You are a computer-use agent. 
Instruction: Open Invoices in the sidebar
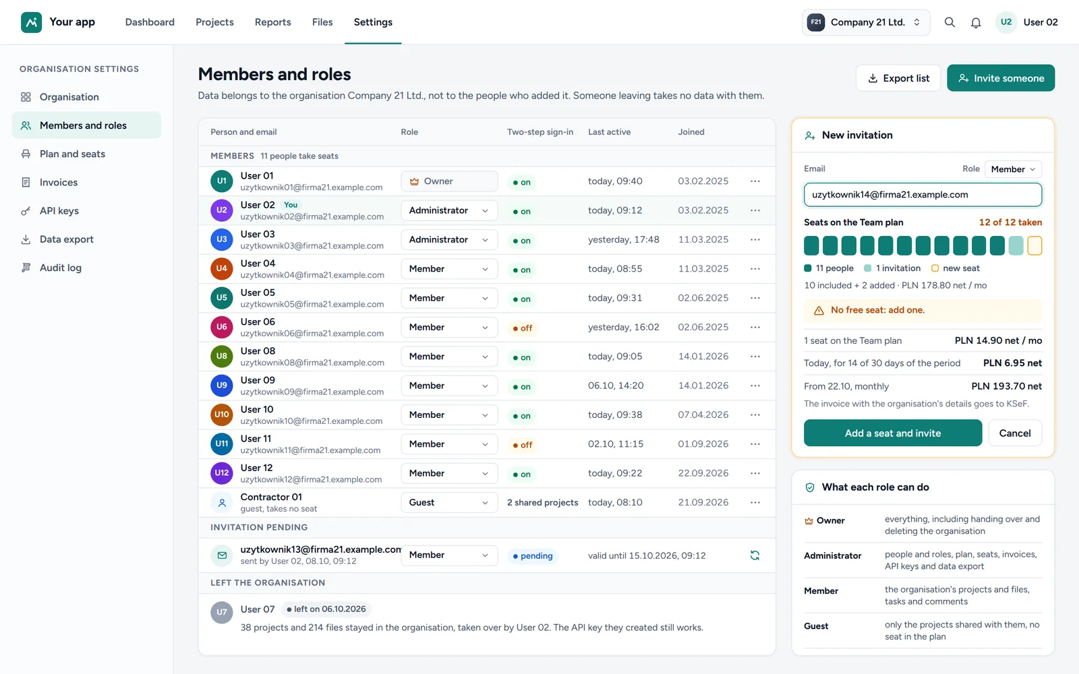(x=86, y=183)
